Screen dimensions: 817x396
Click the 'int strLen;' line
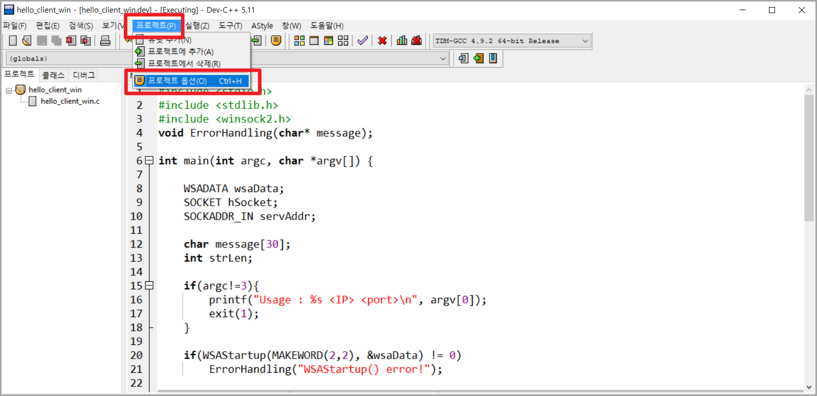click(x=218, y=258)
